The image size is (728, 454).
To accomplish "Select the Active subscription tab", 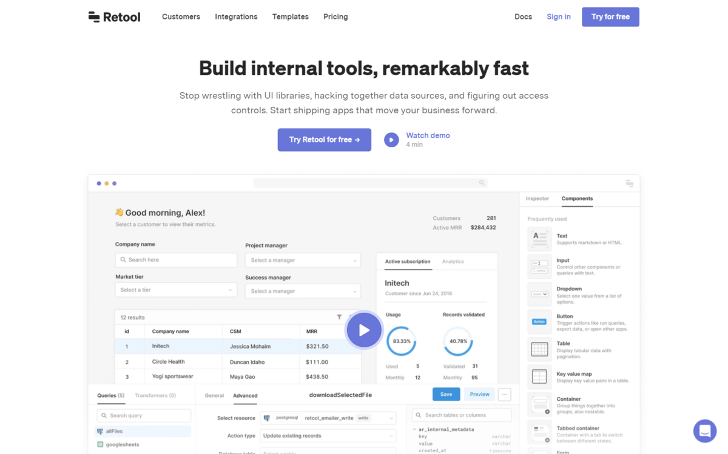I will click(408, 262).
